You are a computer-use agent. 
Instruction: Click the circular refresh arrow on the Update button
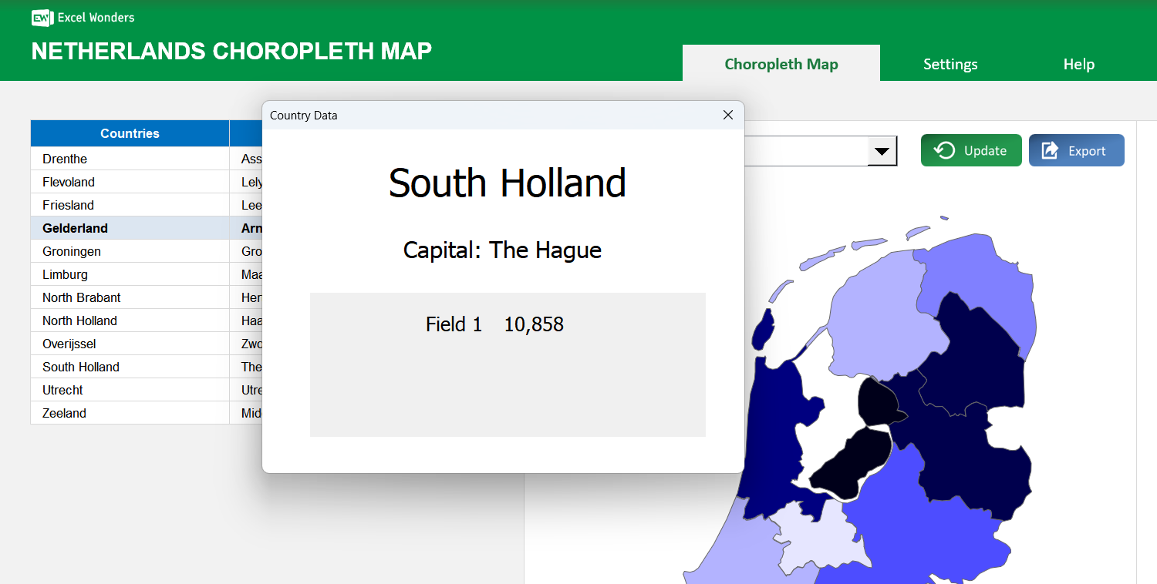(943, 150)
